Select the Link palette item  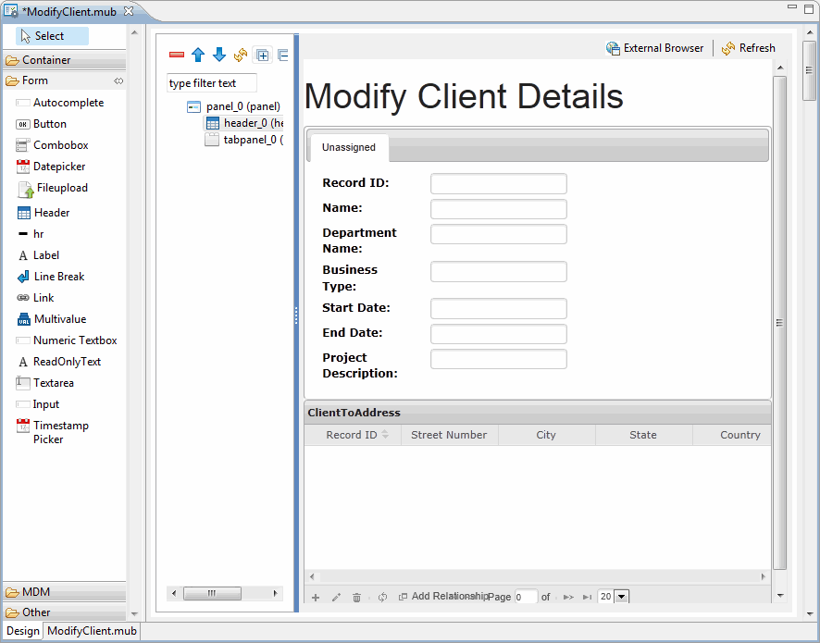pyautogui.click(x=35, y=298)
